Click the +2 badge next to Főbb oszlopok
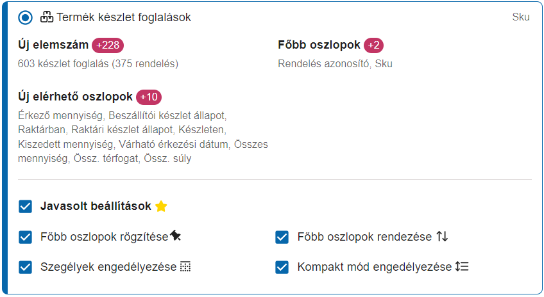544x297 pixels. tap(373, 45)
